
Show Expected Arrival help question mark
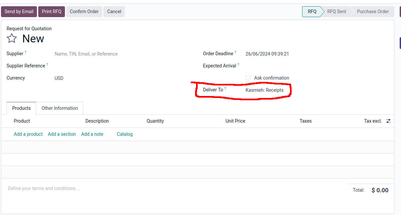(x=238, y=64)
